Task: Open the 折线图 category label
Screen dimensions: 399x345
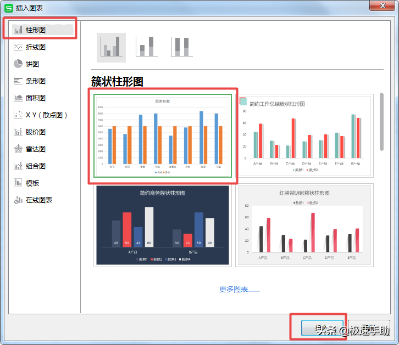Action: coord(36,47)
